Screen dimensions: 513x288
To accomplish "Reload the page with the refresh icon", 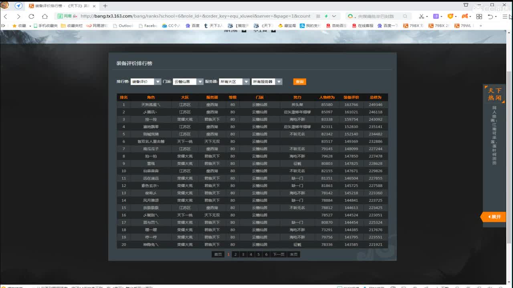I will [31, 16].
